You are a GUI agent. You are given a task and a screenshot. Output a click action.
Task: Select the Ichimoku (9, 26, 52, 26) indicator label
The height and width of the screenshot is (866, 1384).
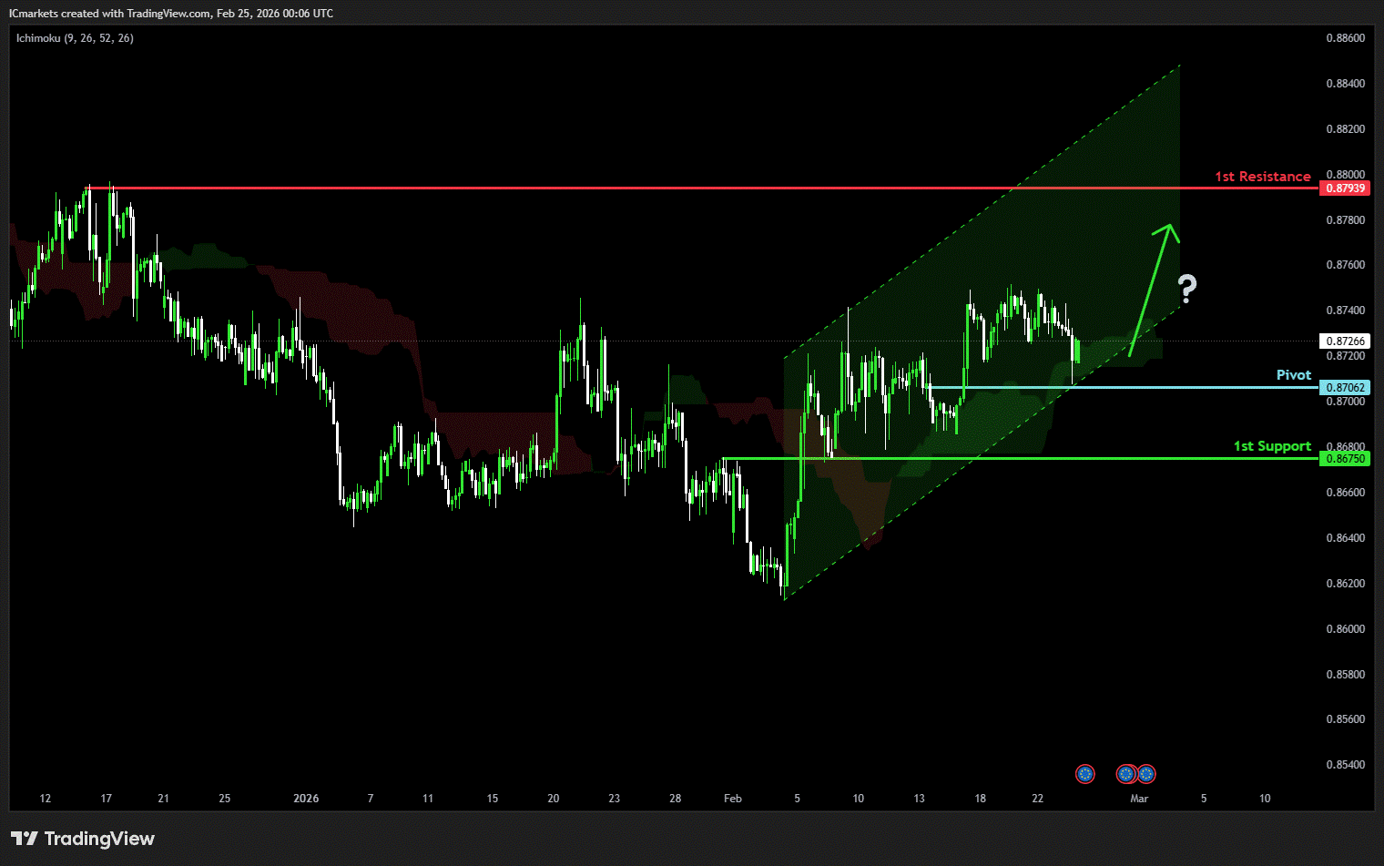pos(75,38)
